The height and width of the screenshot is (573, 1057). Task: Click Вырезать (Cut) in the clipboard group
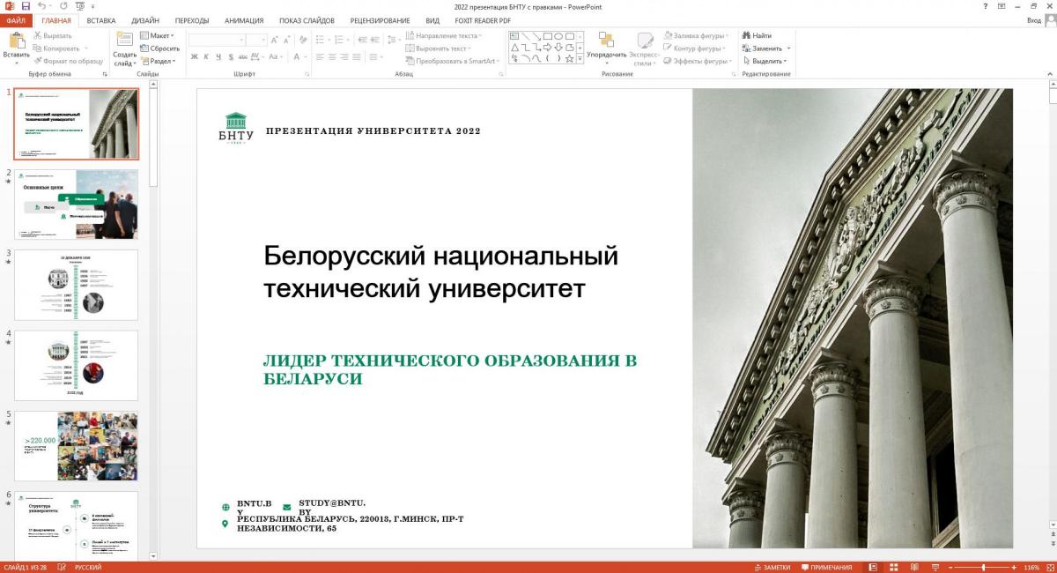(x=52, y=35)
